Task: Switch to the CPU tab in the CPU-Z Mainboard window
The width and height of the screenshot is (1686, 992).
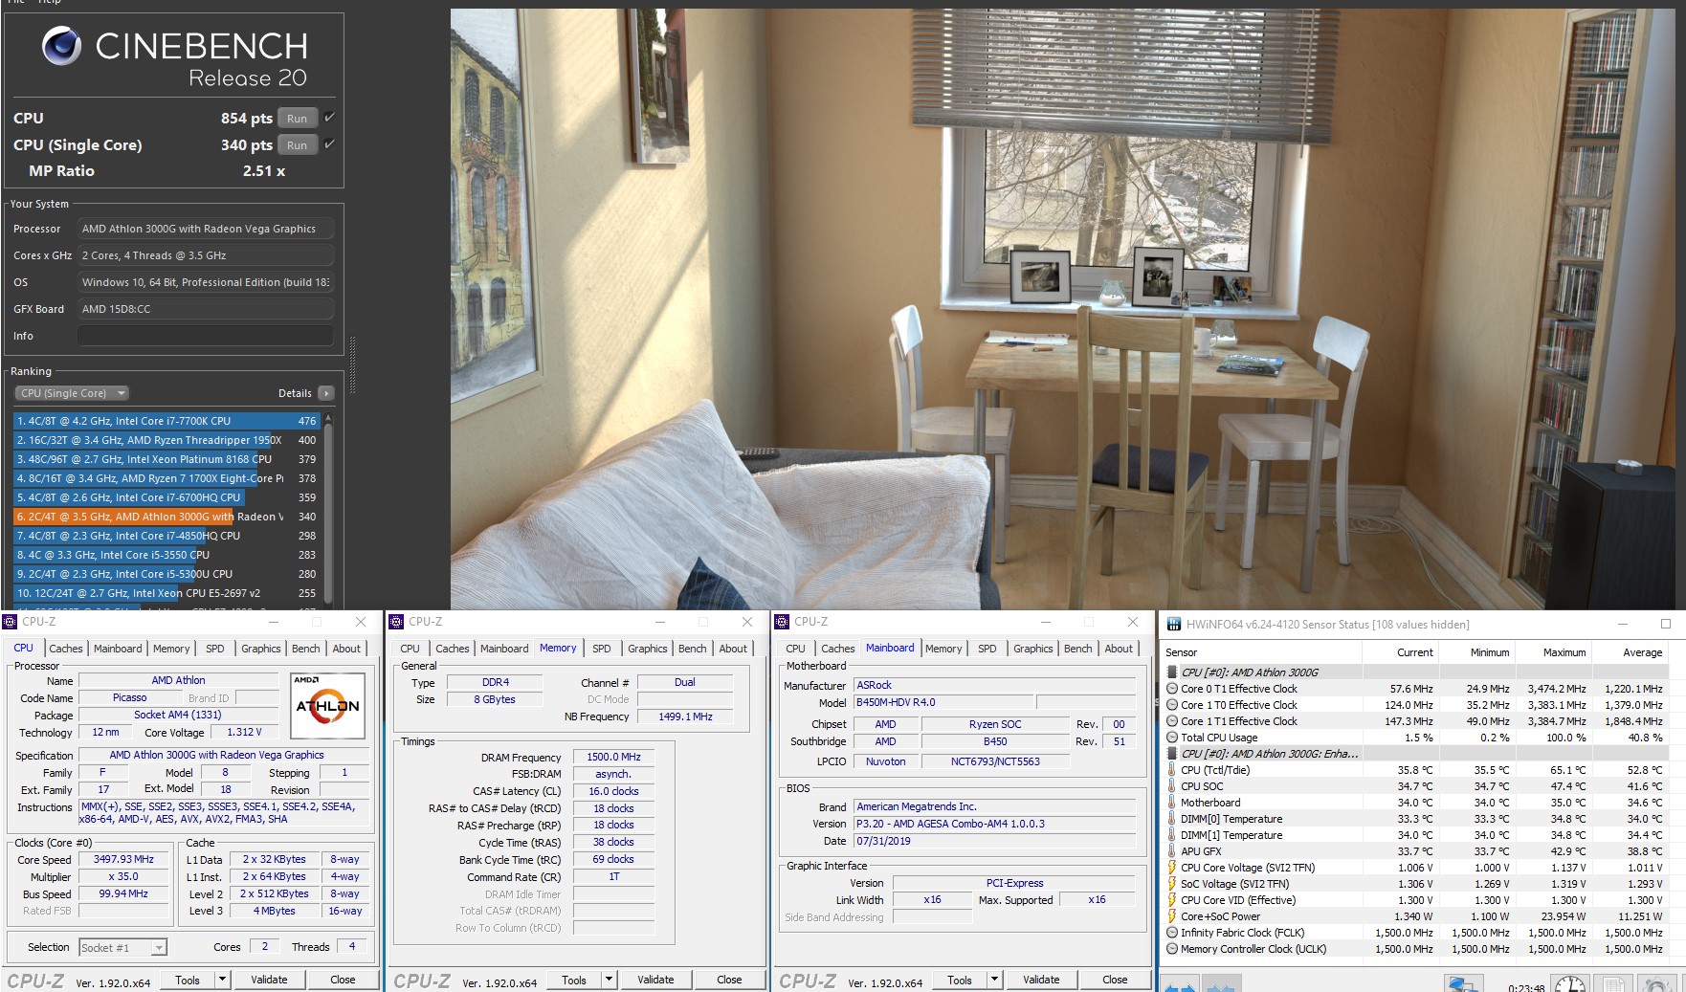Action: tap(795, 649)
